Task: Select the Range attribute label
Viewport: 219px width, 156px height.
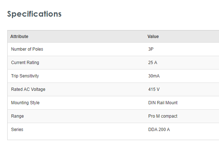Action: [17, 116]
